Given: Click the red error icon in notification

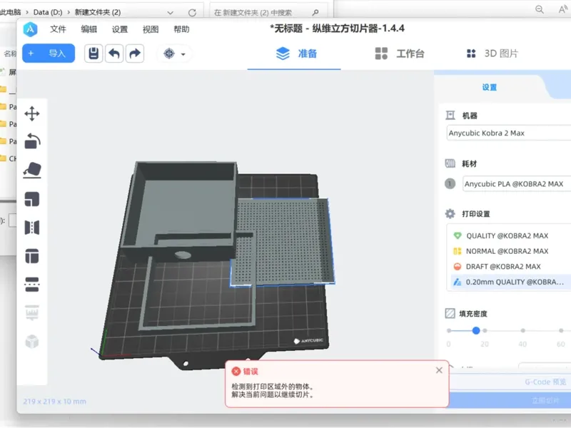Looking at the screenshot, I should [x=236, y=371].
